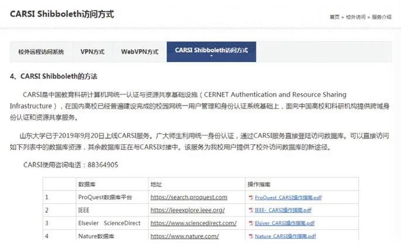Select the CARSI Shibboleth访问方式 tab

211,51
